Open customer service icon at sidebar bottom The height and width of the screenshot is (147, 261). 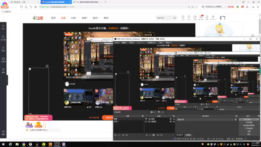click(x=3, y=133)
